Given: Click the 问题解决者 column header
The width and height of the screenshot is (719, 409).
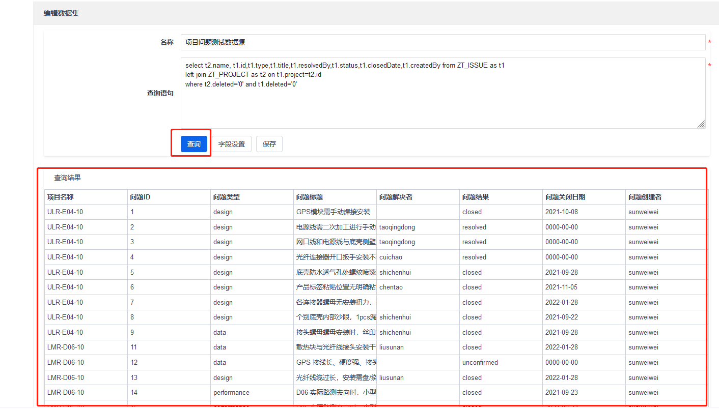Looking at the screenshot, I should [x=396, y=197].
